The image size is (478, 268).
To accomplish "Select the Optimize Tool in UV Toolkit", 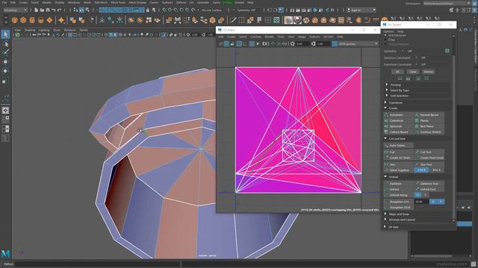I will click(x=429, y=184).
